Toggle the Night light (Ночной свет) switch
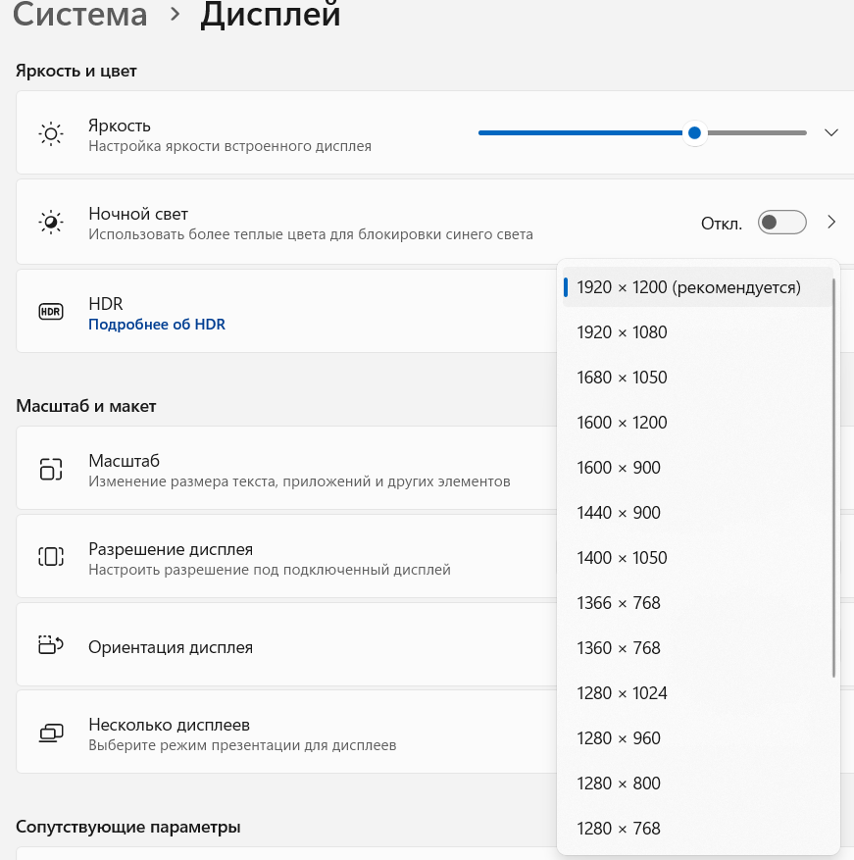The width and height of the screenshot is (854, 860). click(x=781, y=223)
